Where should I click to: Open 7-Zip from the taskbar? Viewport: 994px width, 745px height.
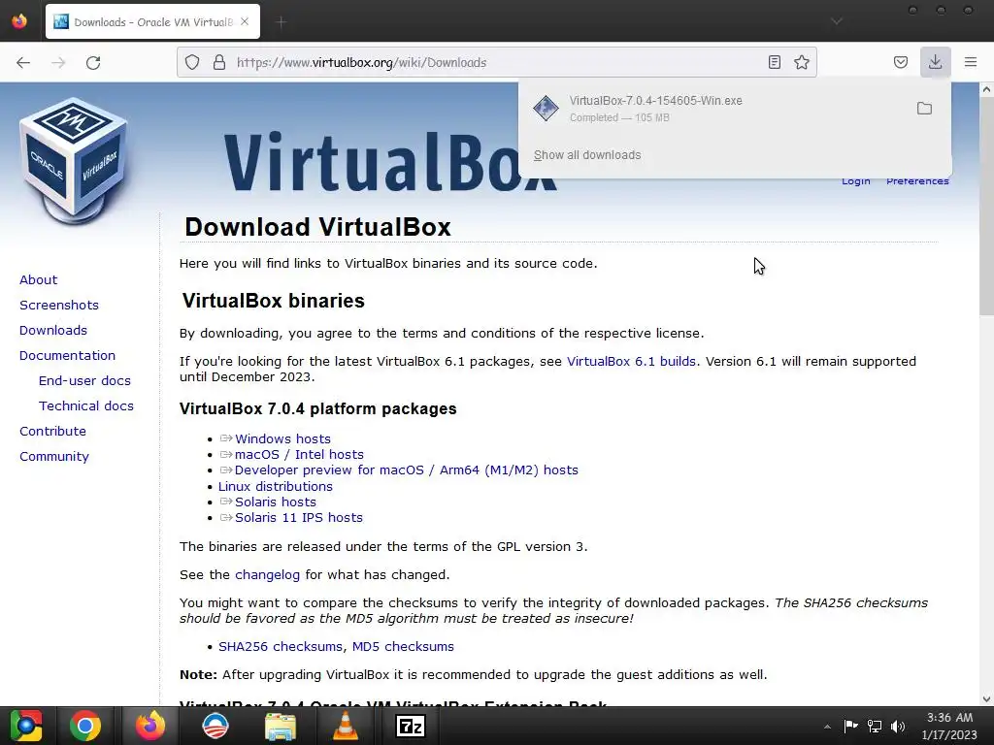click(x=411, y=726)
